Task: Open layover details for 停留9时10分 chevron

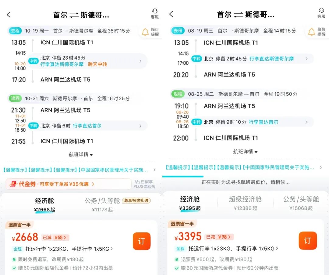Action: pos(306,122)
